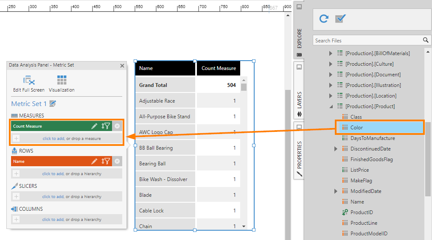
Task: Click the table's vertical scrollbar thumb
Action: coord(244,87)
